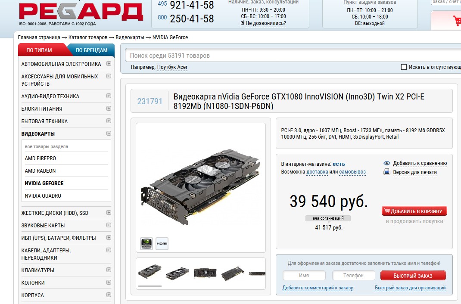Image resolution: width=461 pixels, height=304 pixels.
Task: Click the 'Телефон' input field
Action: click(x=353, y=276)
